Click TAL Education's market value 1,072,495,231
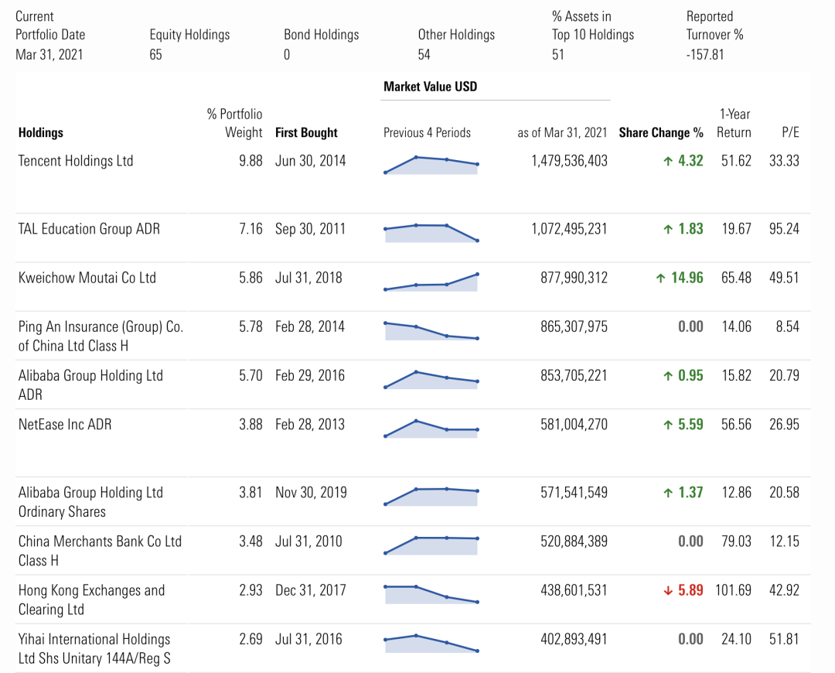Viewport: 835px width, 673px height. (x=569, y=229)
